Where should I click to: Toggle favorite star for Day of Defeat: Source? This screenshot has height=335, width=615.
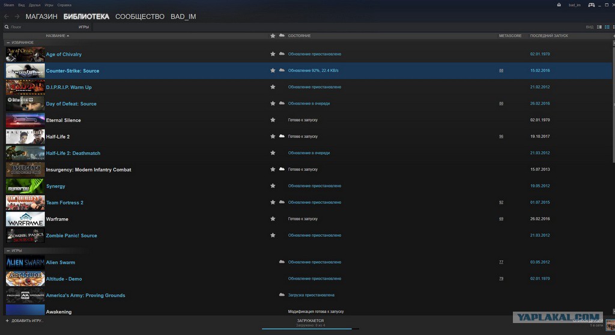[x=273, y=103]
